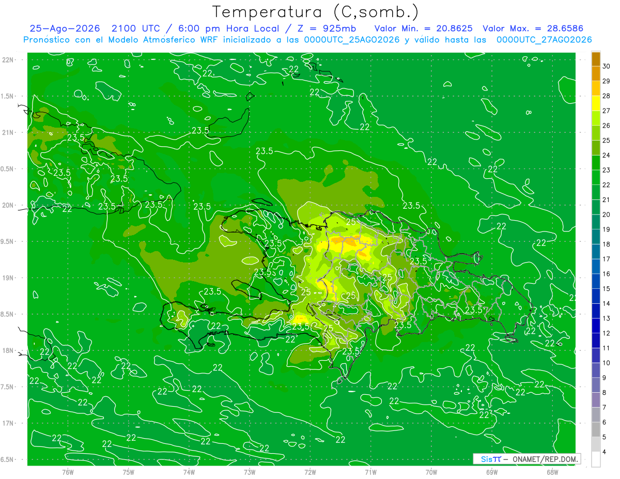Image resolution: width=620 pixels, height=479 pixels.
Task: Click the "2100 UTC" time text
Action: click(x=136, y=28)
